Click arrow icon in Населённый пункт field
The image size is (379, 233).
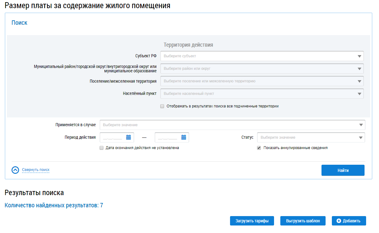[360, 94]
